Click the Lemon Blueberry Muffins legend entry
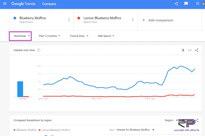The image size is (205, 136). pyautogui.click(x=55, y=130)
